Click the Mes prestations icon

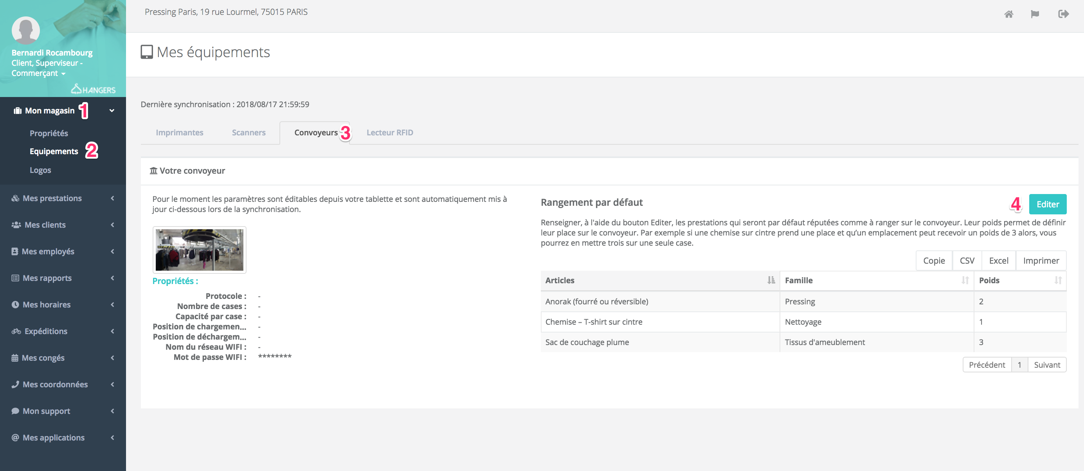pyautogui.click(x=16, y=198)
